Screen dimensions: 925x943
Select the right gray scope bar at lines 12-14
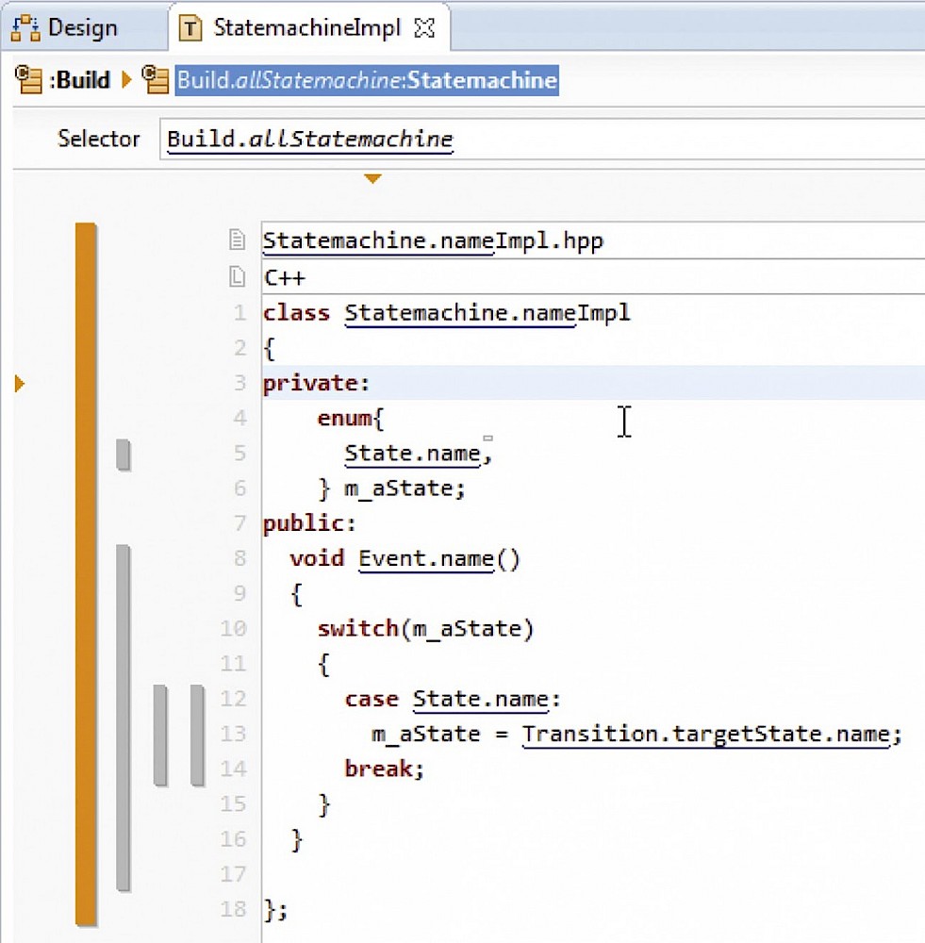197,735
